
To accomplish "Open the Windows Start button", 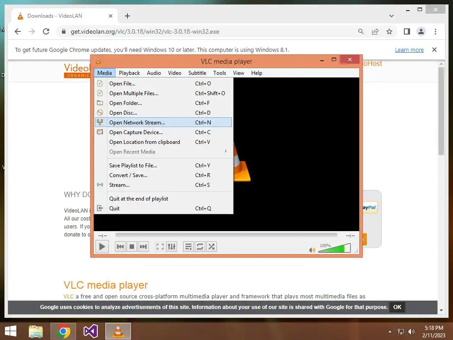I will [x=11, y=331].
